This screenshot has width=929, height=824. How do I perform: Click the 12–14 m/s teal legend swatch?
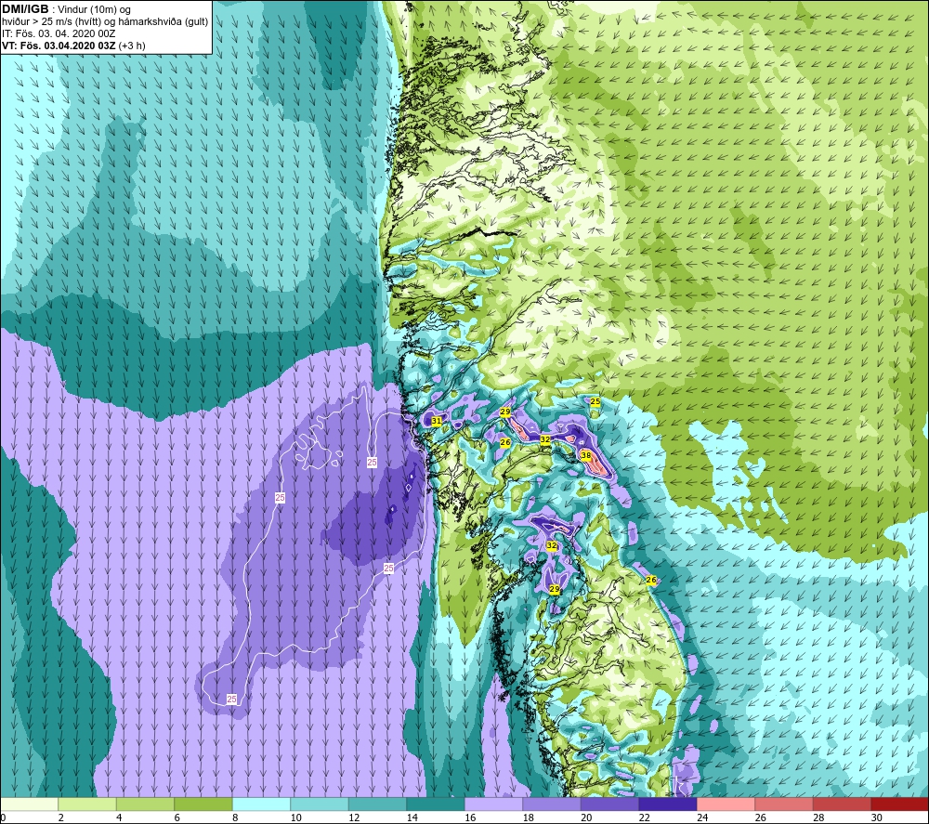pyautogui.click(x=377, y=804)
